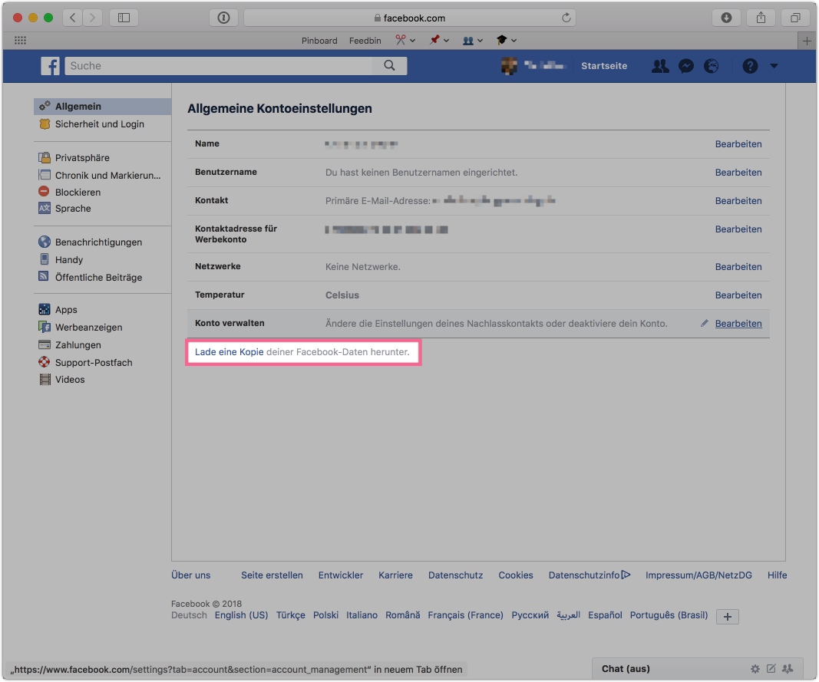Viewport: 819px width, 682px height.
Task: Edit the Temperatur row setting
Action: coord(738,295)
